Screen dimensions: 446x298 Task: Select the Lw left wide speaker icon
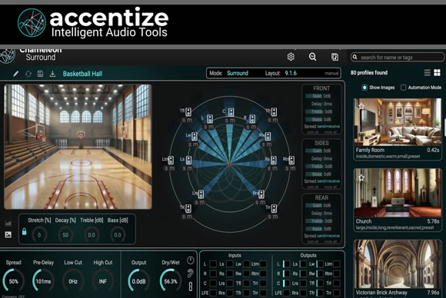[x=195, y=136]
